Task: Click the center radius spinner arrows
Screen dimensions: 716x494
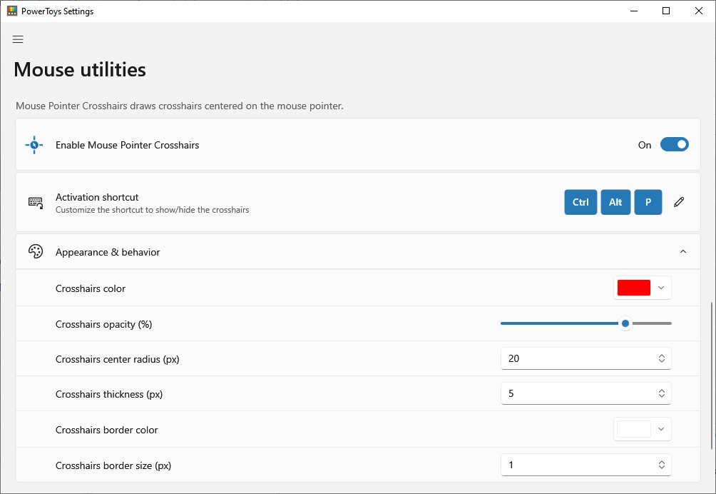Action: [662, 358]
